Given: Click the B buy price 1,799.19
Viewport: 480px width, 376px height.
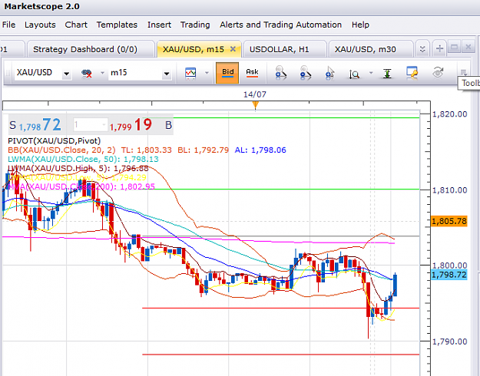Looking at the screenshot, I should point(141,125).
